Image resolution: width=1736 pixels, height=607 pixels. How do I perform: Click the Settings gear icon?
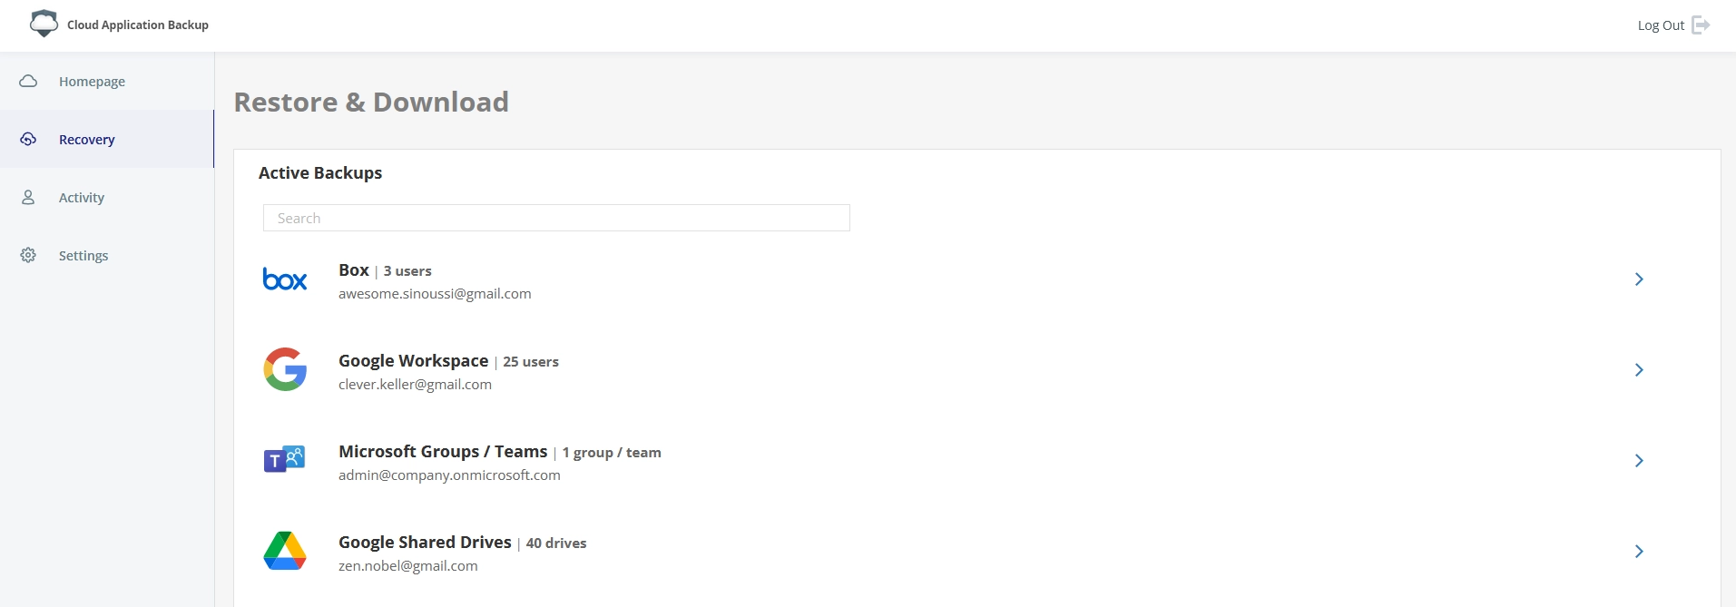28,256
